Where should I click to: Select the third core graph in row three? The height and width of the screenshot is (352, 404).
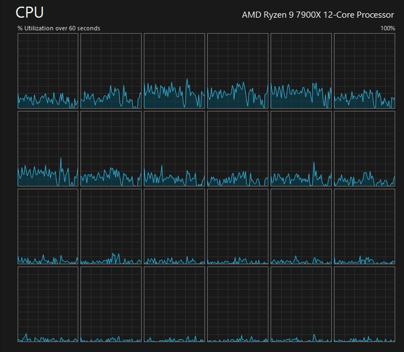pyautogui.click(x=174, y=227)
